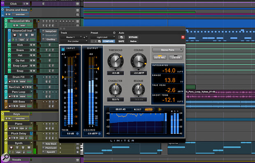Click the Auto automation enable icon
The height and width of the screenshot is (163, 255).
click(x=121, y=37)
